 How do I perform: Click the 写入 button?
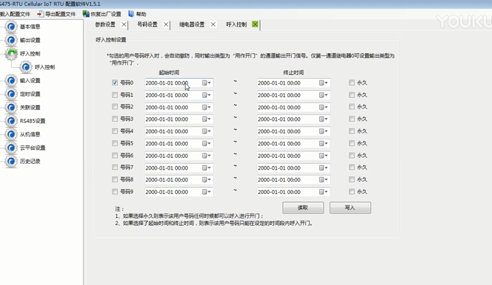[x=350, y=208]
